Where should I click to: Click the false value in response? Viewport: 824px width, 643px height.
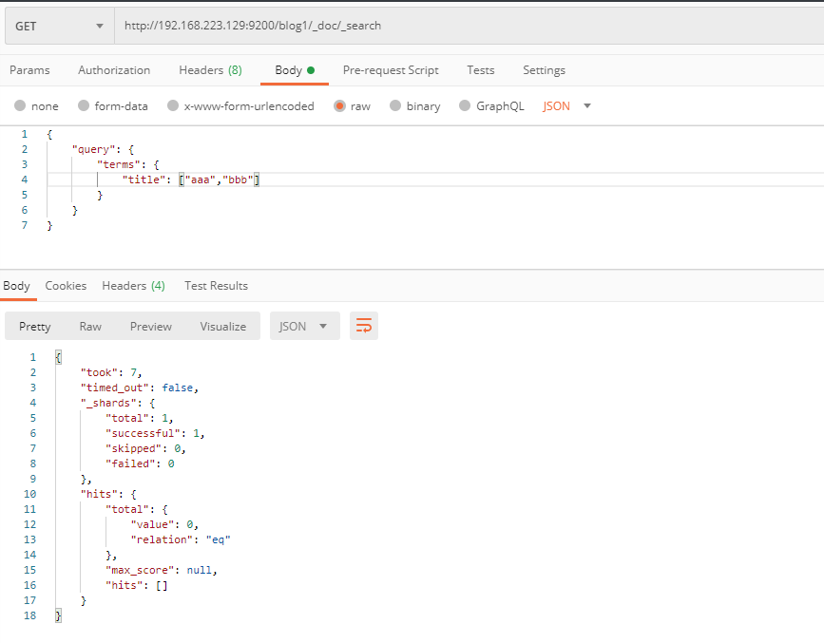(178, 388)
